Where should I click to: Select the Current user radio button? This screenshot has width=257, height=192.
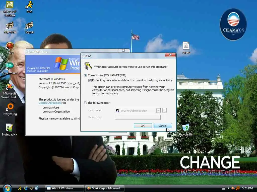(x=85, y=75)
